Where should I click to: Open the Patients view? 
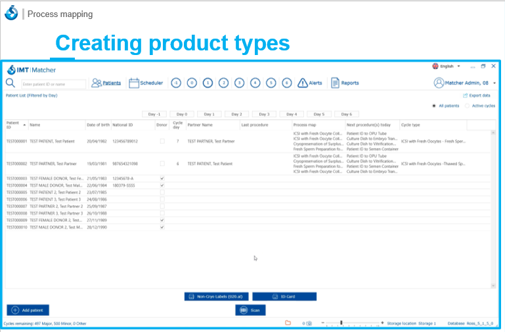coord(106,83)
